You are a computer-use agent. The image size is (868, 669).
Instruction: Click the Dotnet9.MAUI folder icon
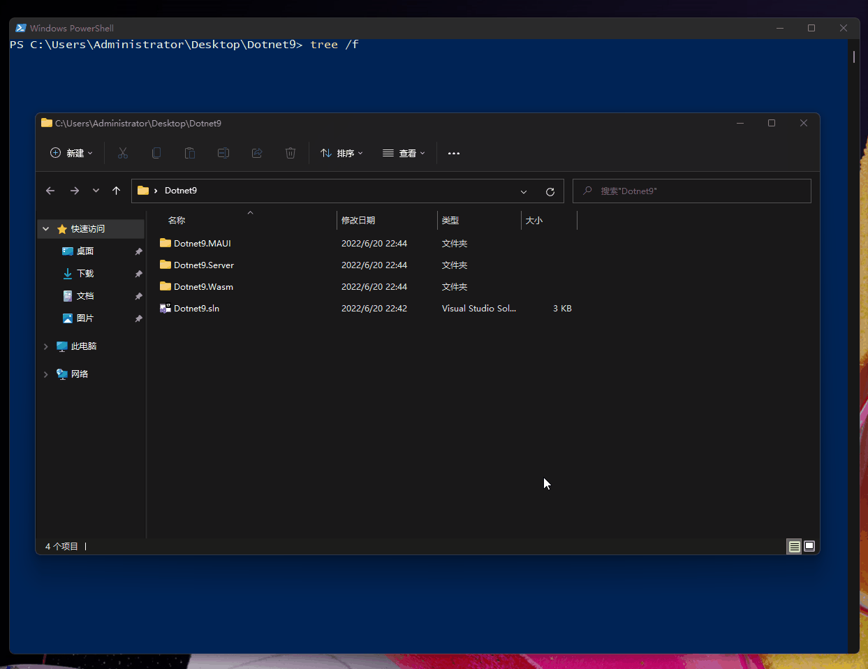tap(165, 243)
